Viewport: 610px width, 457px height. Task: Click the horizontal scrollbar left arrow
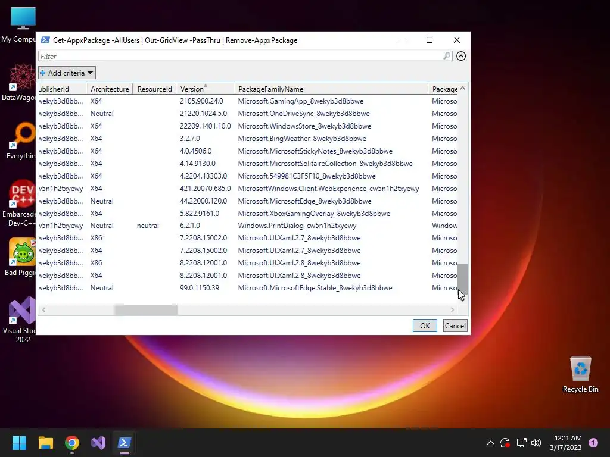[43, 309]
